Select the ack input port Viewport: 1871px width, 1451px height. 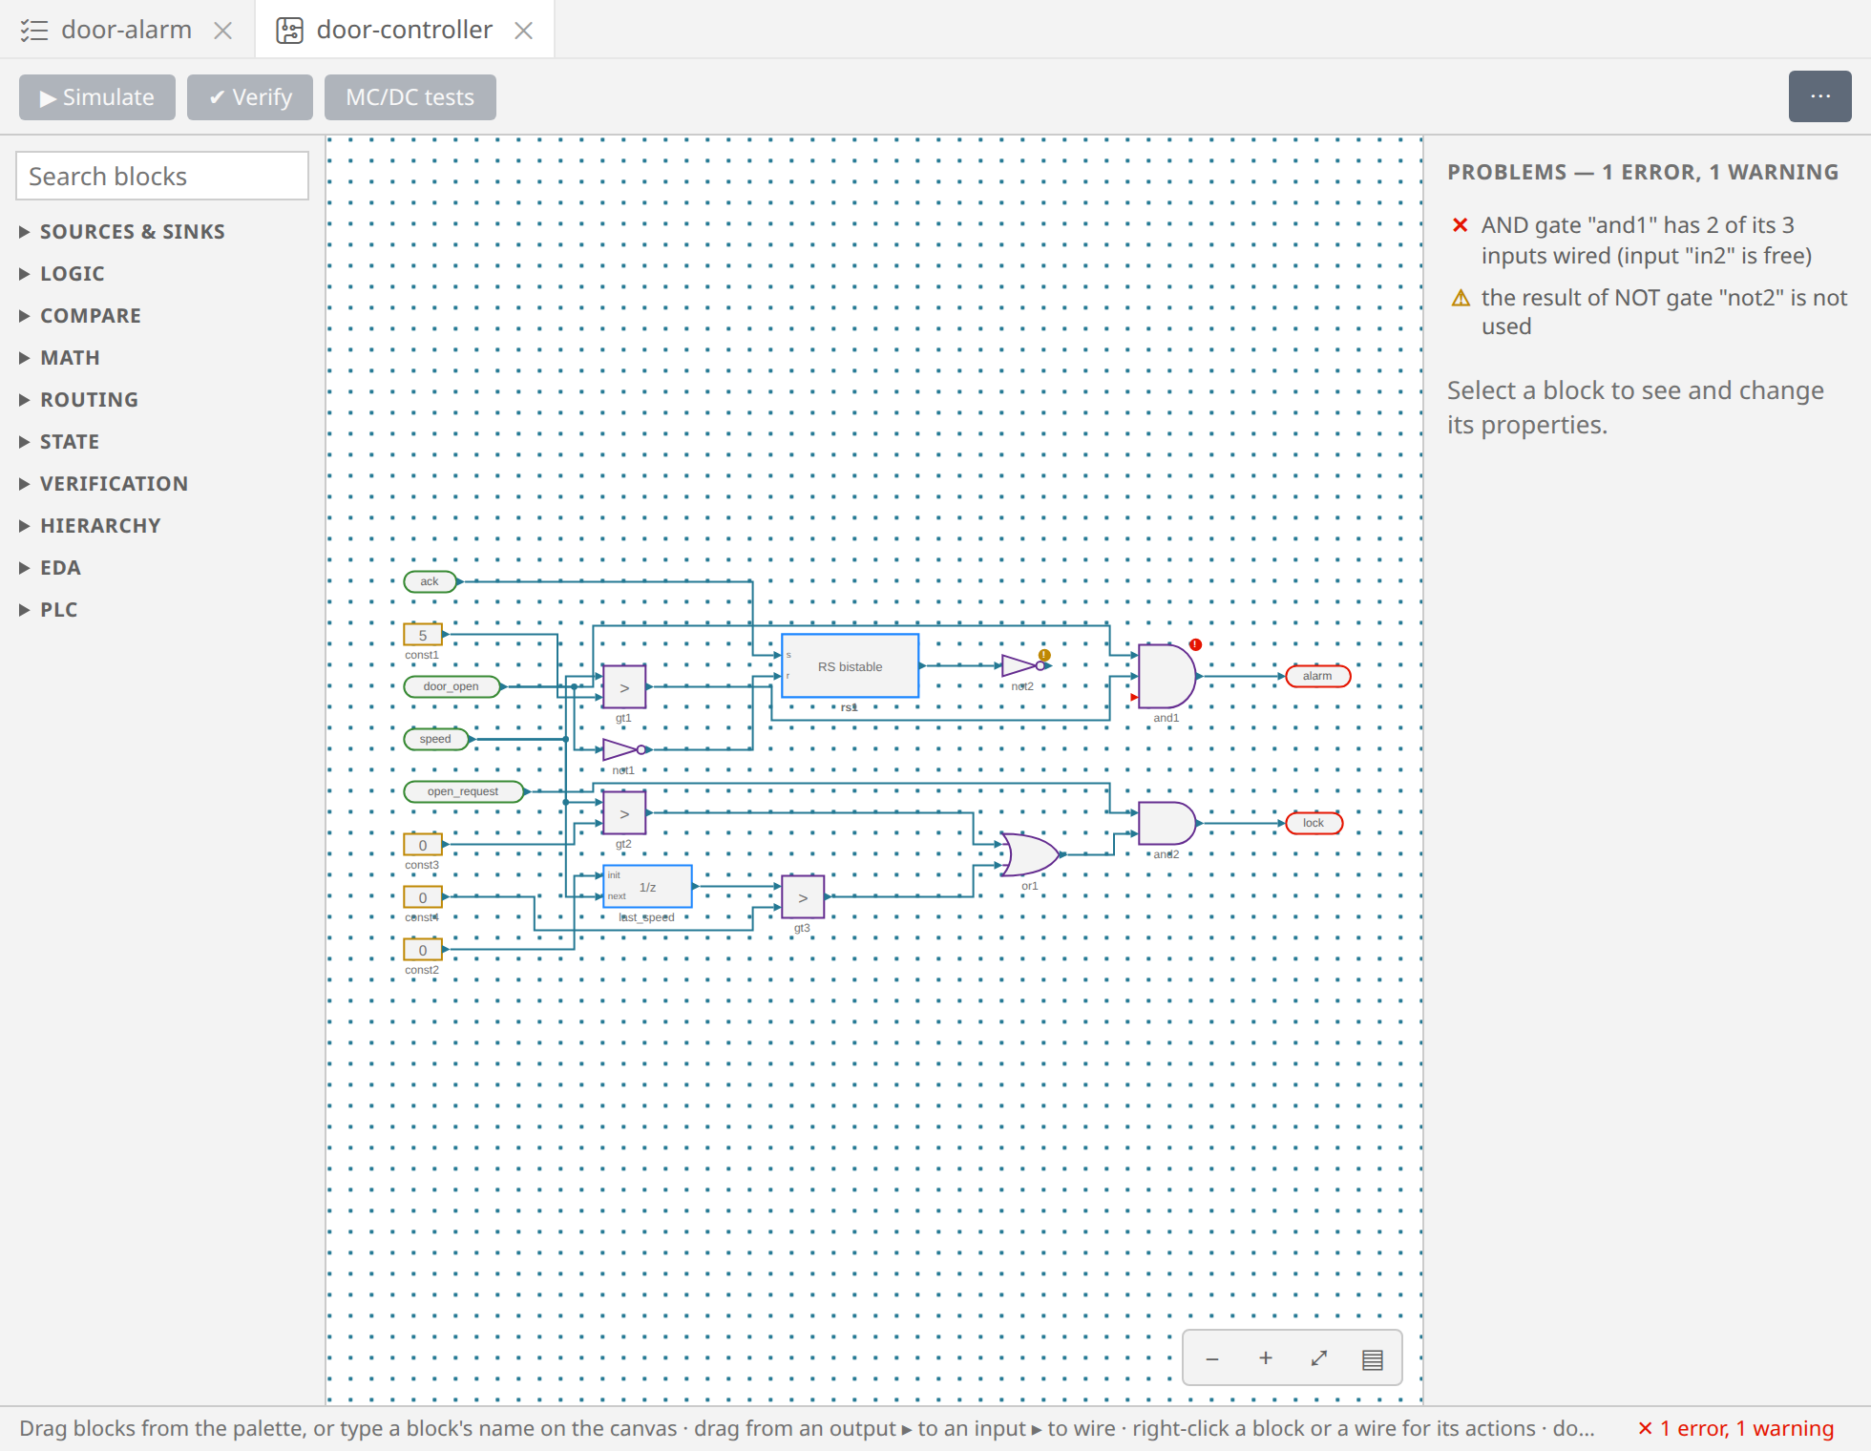click(x=431, y=581)
